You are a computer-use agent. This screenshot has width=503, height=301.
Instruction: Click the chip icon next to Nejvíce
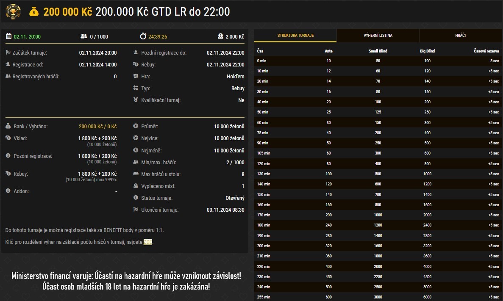pos(136,138)
